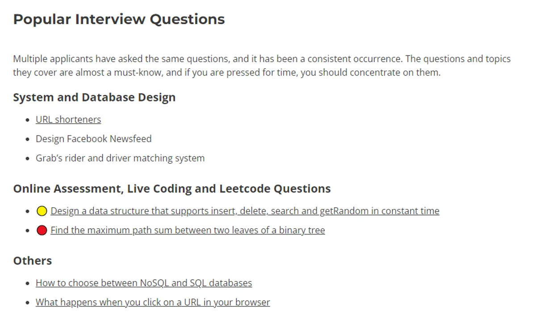Click the bullet before How to choose link
The image size is (536, 328).
[x=28, y=284]
